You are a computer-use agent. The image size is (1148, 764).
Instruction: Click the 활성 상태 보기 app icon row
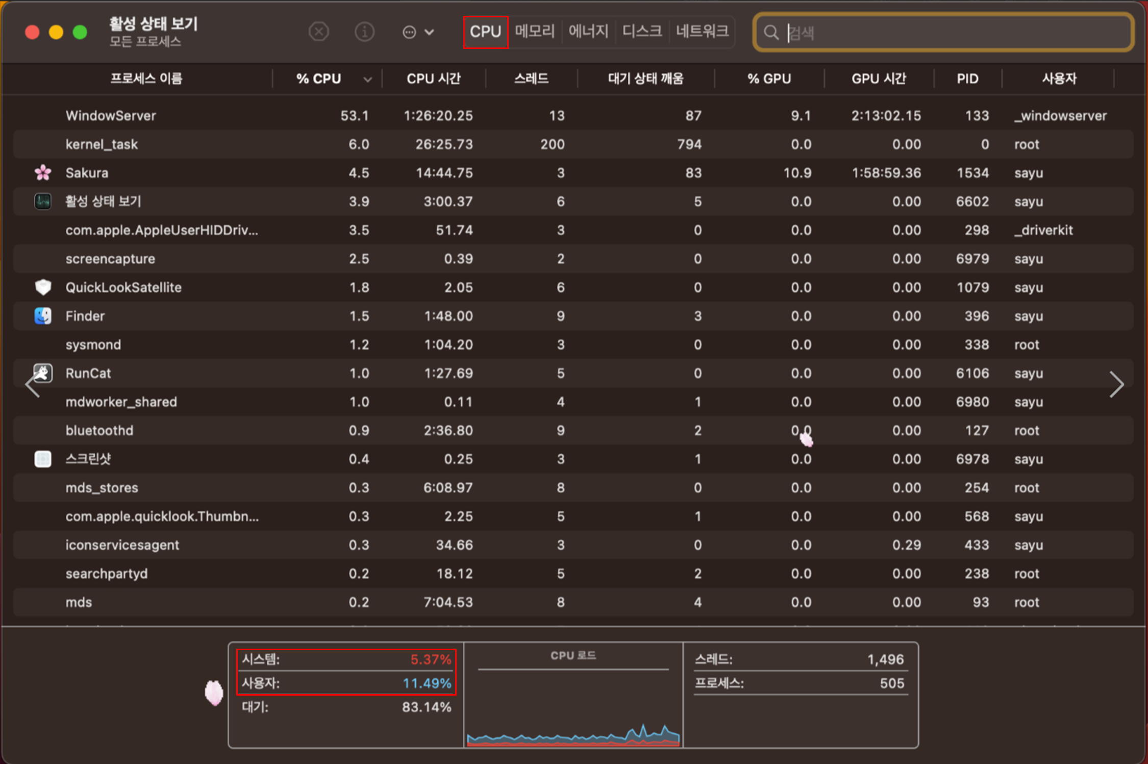coord(43,202)
